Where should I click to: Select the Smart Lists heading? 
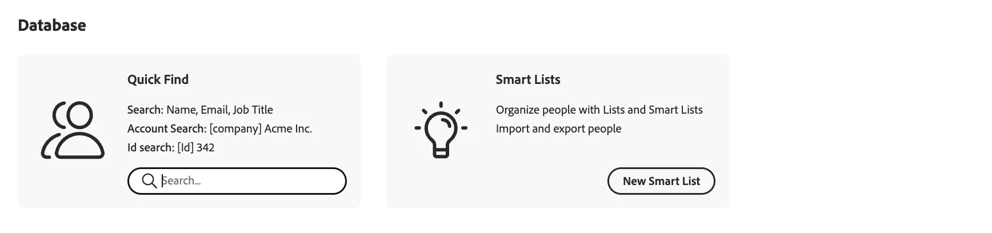[x=528, y=79]
